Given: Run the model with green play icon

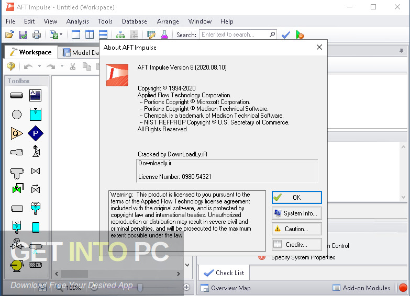Looking at the screenshot, I should 300,35.
